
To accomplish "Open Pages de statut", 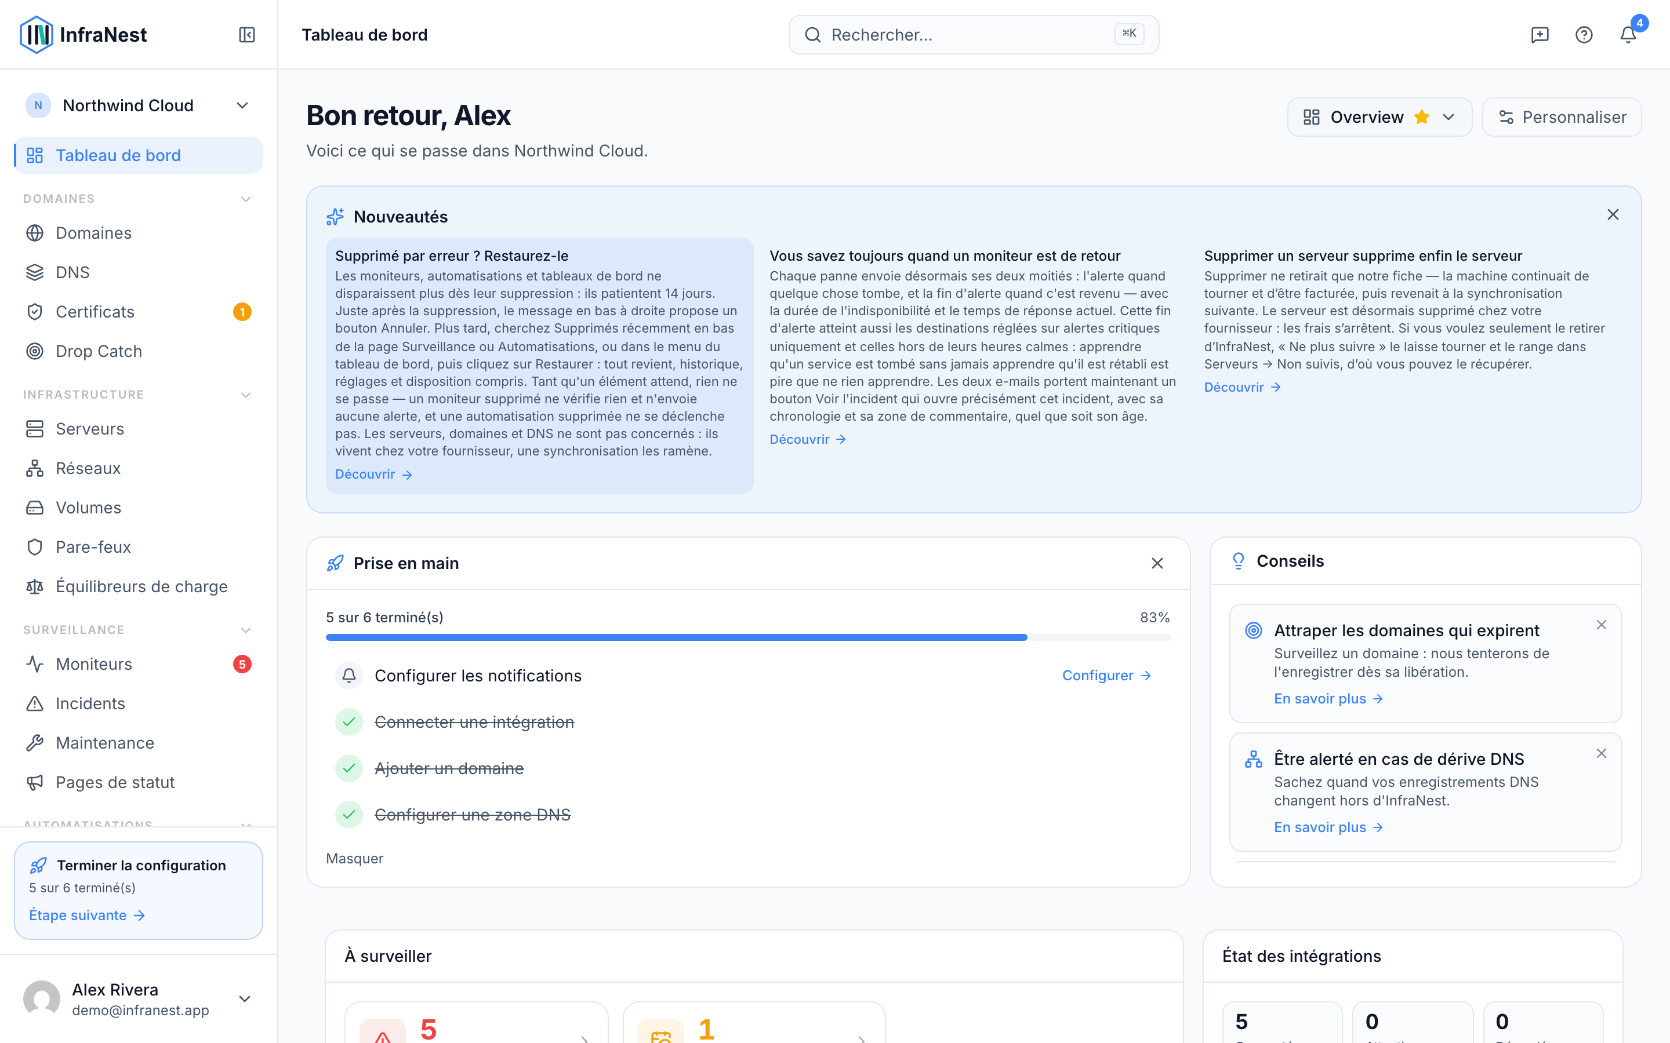I will (x=138, y=782).
